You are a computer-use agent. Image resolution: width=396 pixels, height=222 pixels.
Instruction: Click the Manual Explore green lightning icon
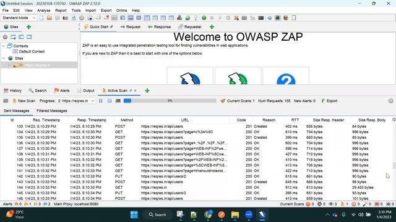[238, 78]
